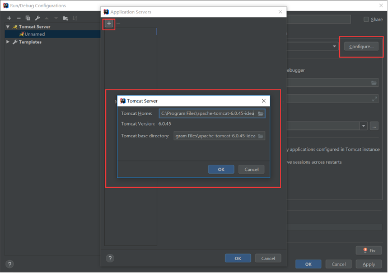Open the edit templates wrench icon

pos(38,18)
